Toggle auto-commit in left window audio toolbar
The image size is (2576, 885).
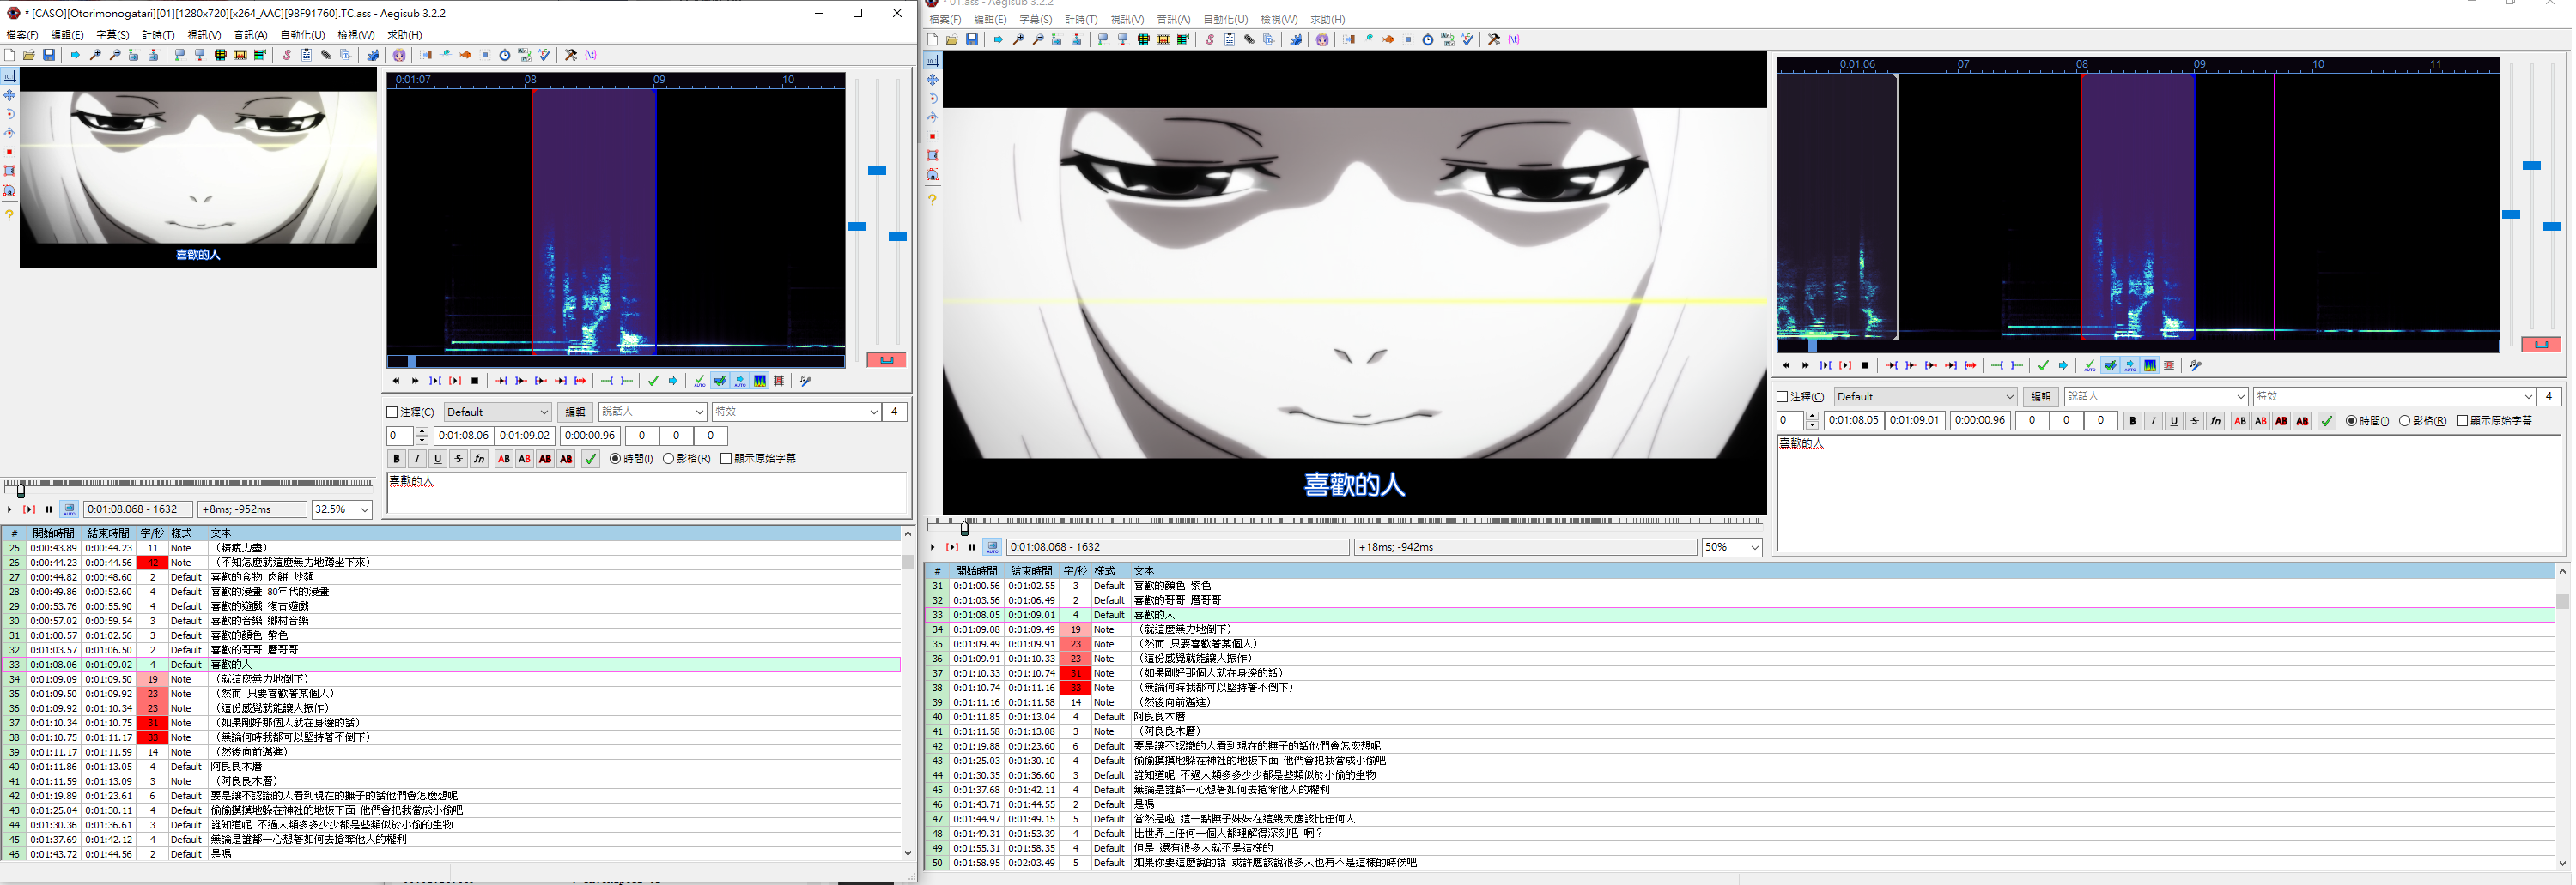click(x=700, y=381)
